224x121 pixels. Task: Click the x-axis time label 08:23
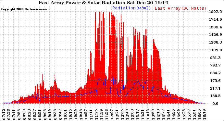[x=30, y=115]
